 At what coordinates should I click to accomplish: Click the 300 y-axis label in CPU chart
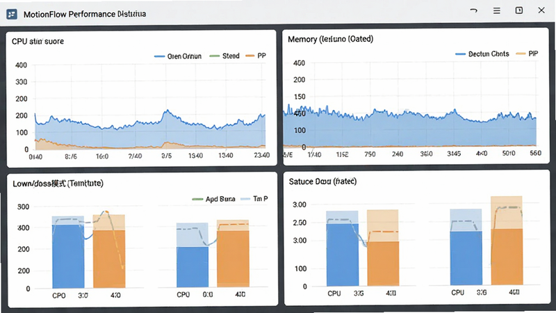[x=22, y=82]
